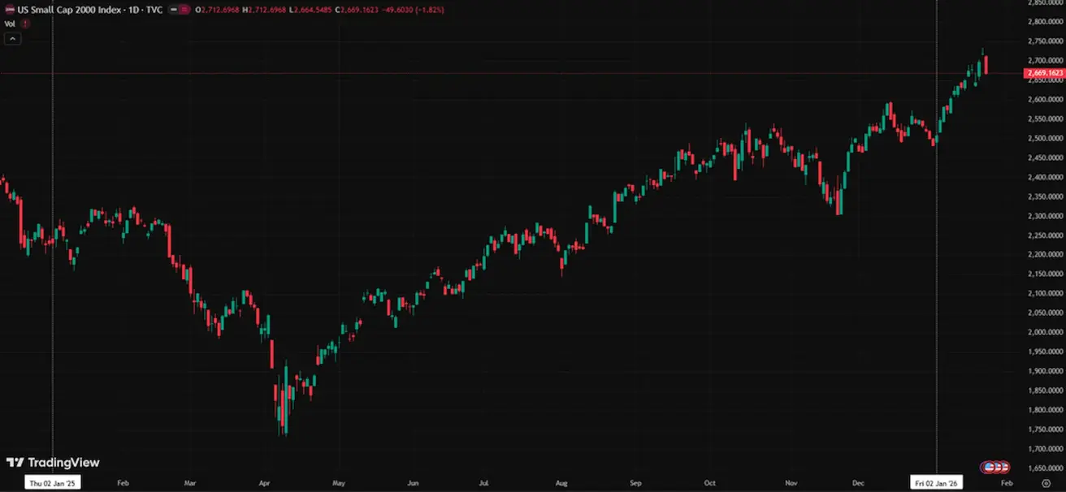Collapse the indicator legend with the chevron
Screen dimensions: 1066x492
12,38
